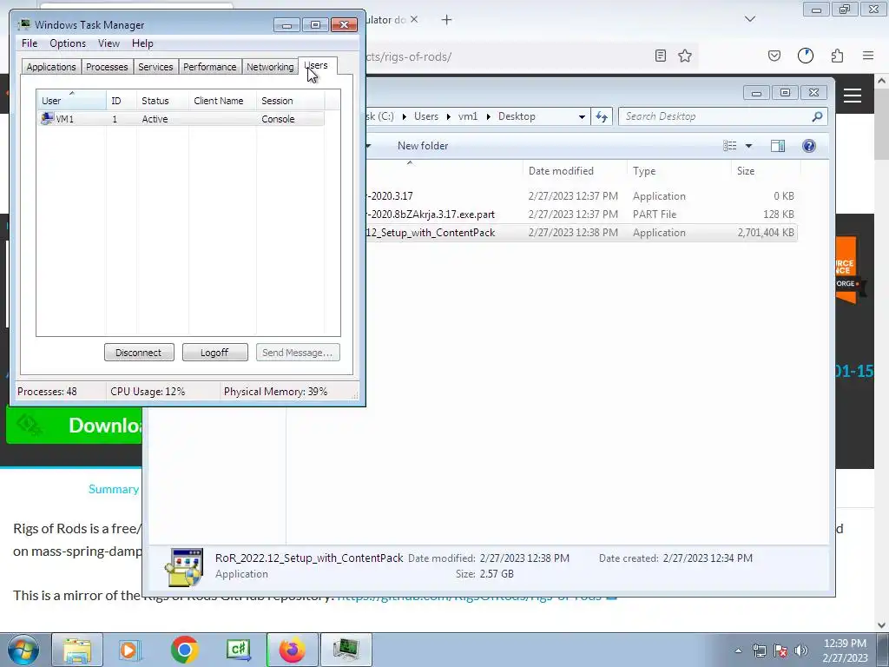The height and width of the screenshot is (667, 889).
Task: Select the 0 KB Application file row
Action: pyautogui.click(x=581, y=196)
